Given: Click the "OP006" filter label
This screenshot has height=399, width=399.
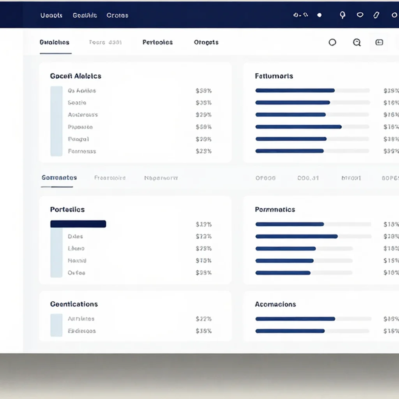Looking at the screenshot, I should tap(265, 178).
